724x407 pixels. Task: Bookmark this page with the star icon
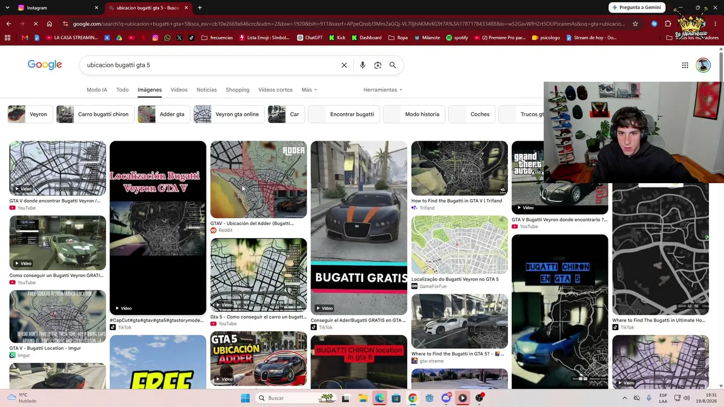pos(635,24)
